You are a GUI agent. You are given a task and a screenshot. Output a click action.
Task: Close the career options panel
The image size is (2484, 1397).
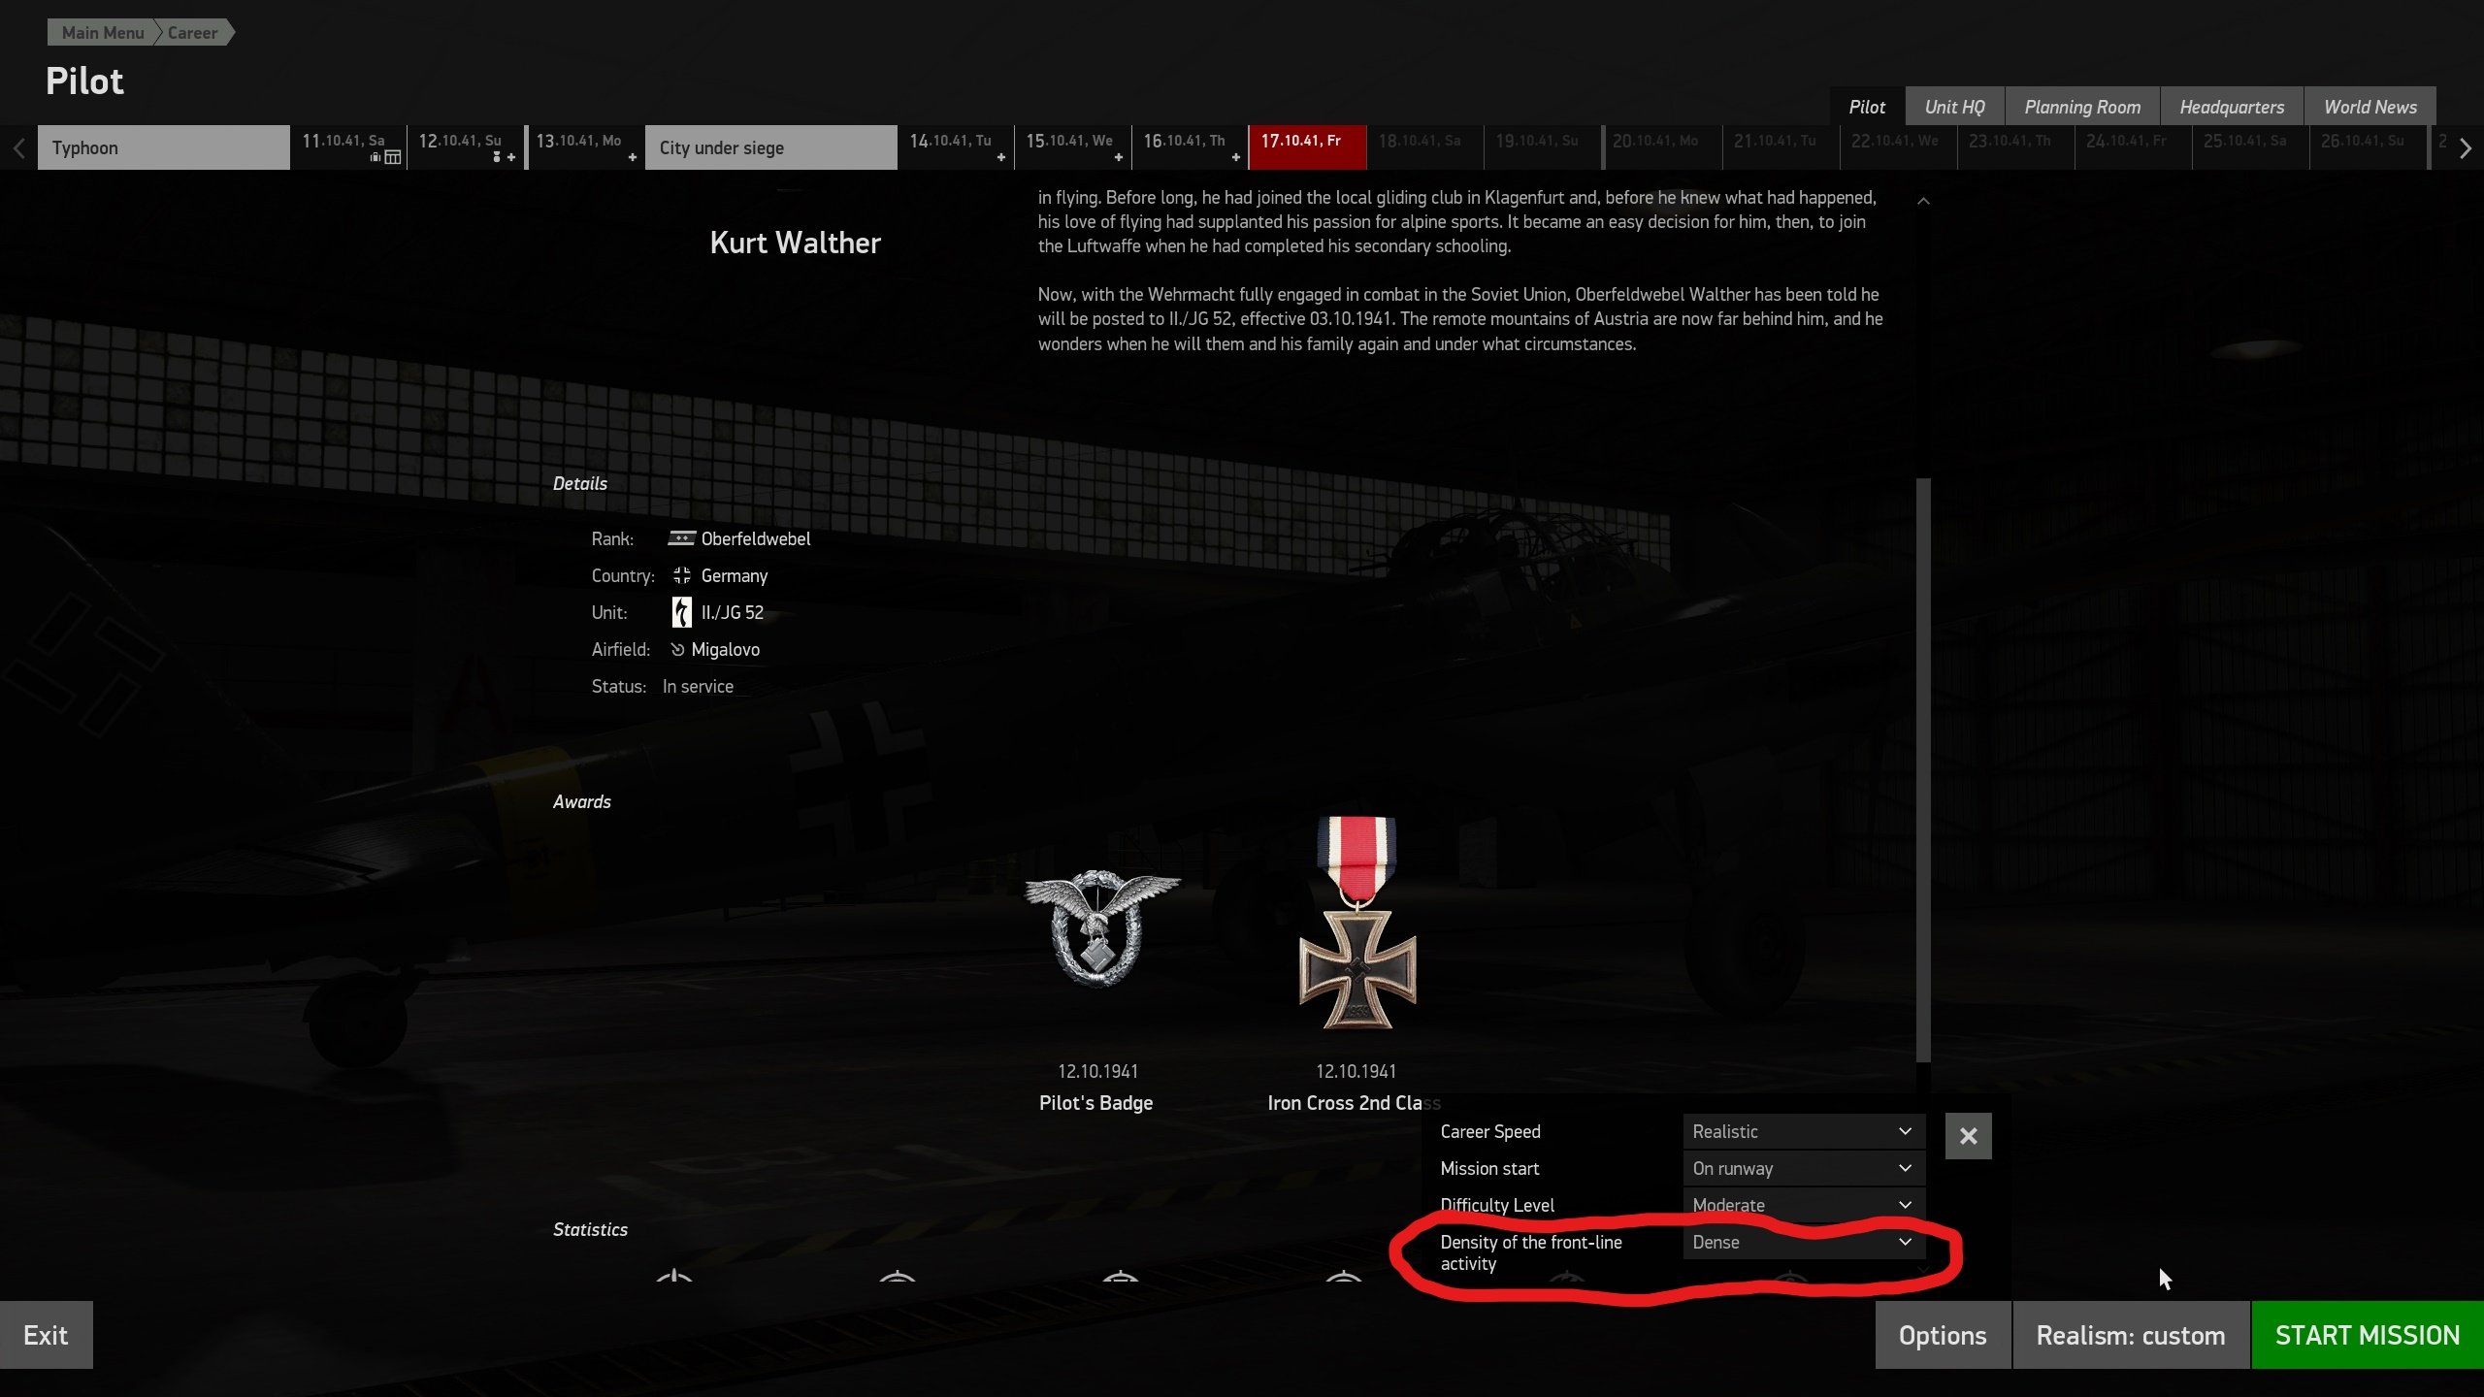click(1968, 1136)
